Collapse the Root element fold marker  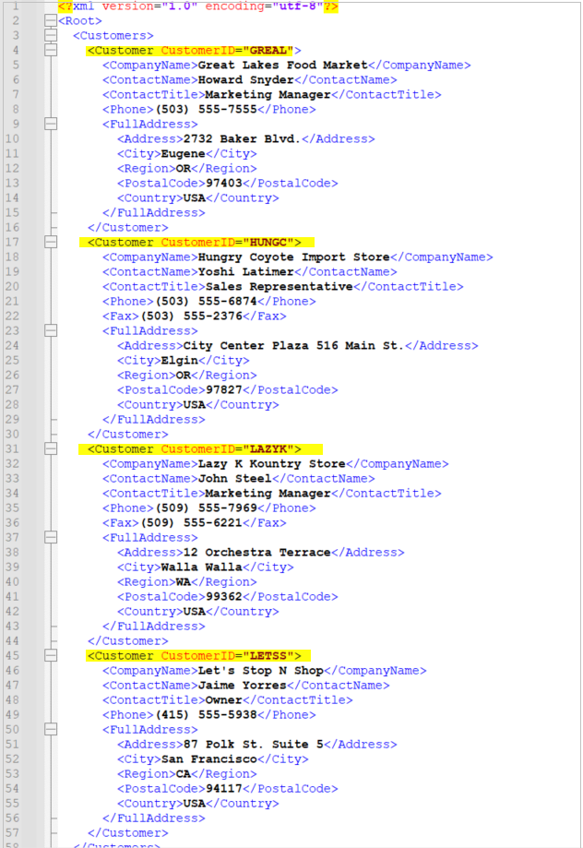click(50, 20)
